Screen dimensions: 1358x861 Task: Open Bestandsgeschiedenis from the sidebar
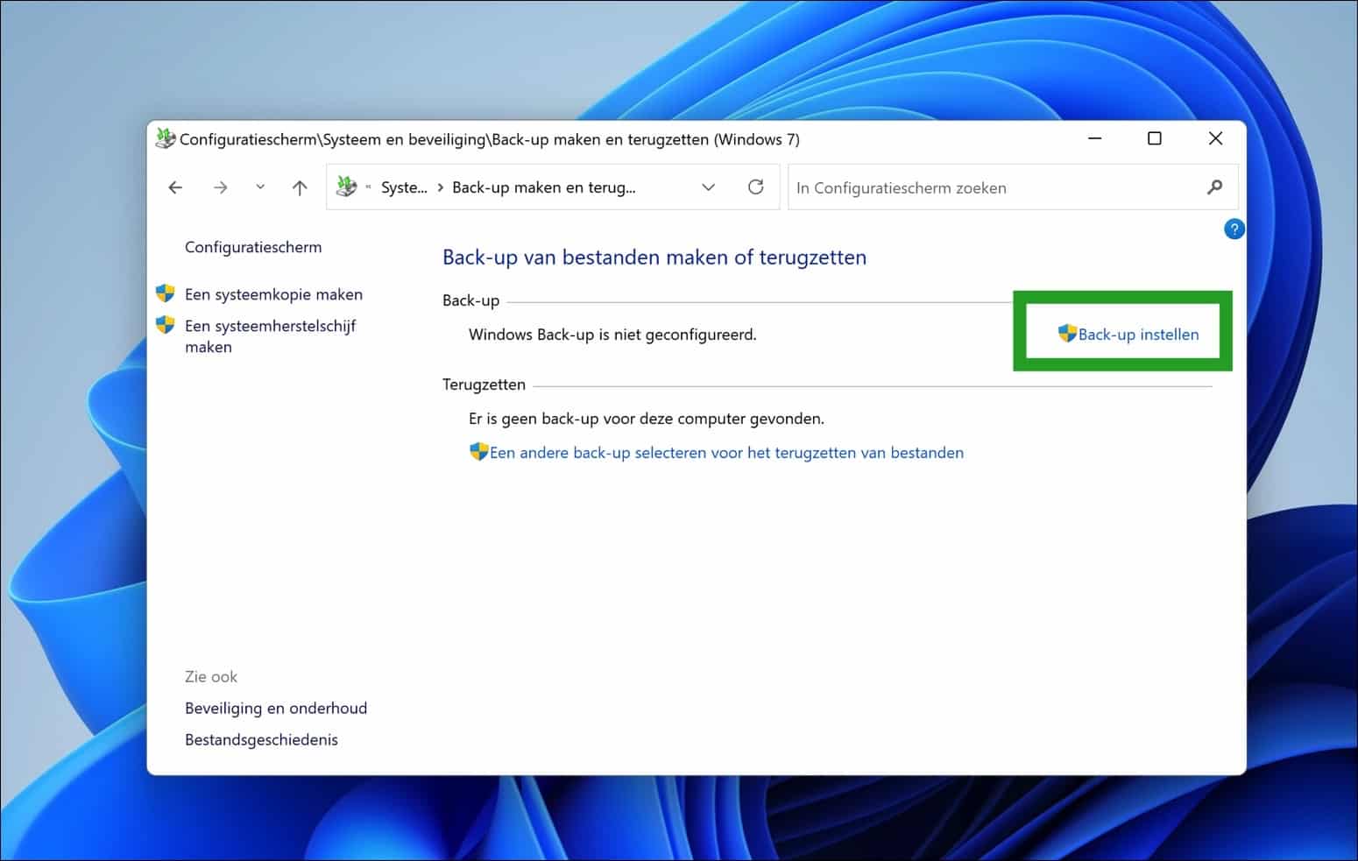[x=261, y=739]
